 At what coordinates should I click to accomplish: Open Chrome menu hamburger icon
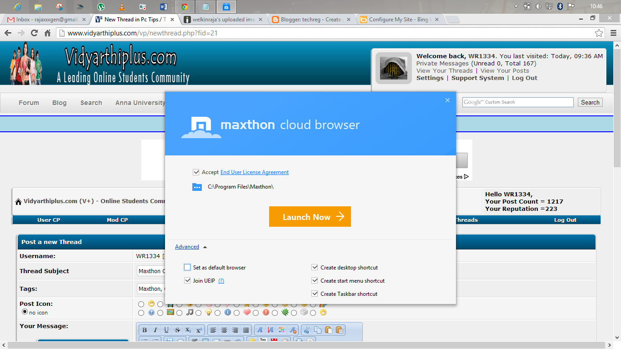pyautogui.click(x=613, y=33)
